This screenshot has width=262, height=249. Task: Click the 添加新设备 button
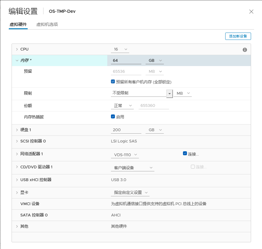(238, 36)
